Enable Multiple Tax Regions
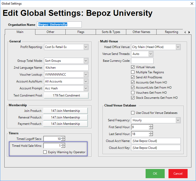Viewport: 196px width, 181px height. point(133,72)
